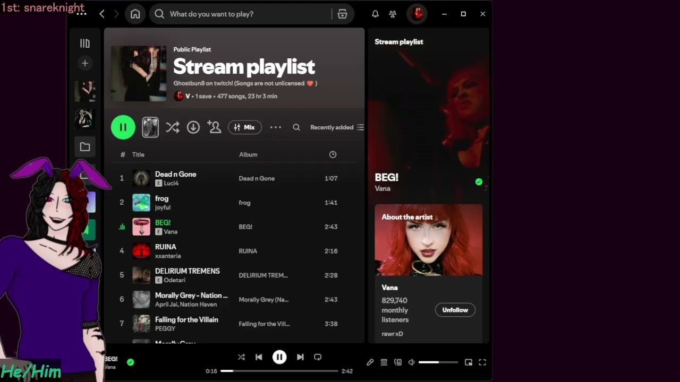Skip to the previous track

point(259,357)
